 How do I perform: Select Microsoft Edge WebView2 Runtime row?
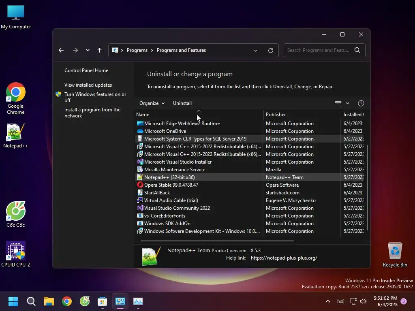click(x=250, y=124)
